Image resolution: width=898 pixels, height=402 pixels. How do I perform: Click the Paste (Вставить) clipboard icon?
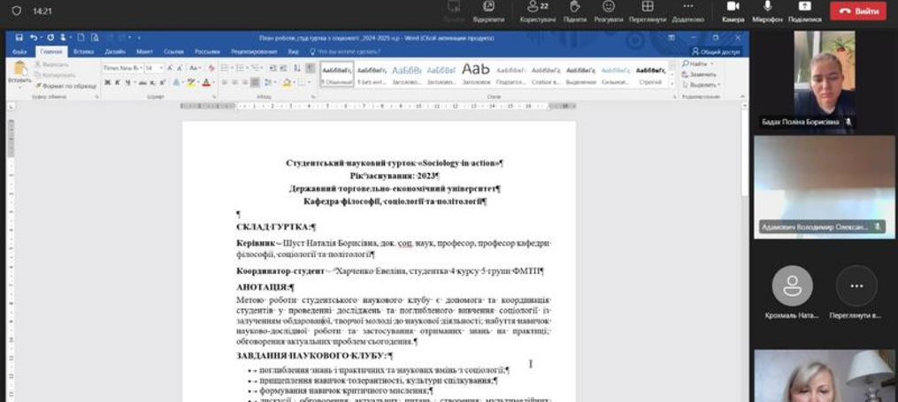(x=20, y=68)
